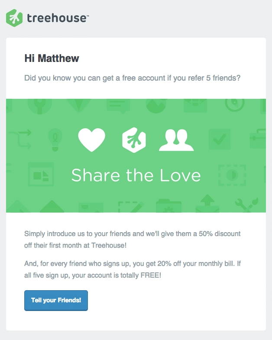272x340 pixels.
Task: Click the Treehouse frog logo in header
Action: click(x=14, y=18)
